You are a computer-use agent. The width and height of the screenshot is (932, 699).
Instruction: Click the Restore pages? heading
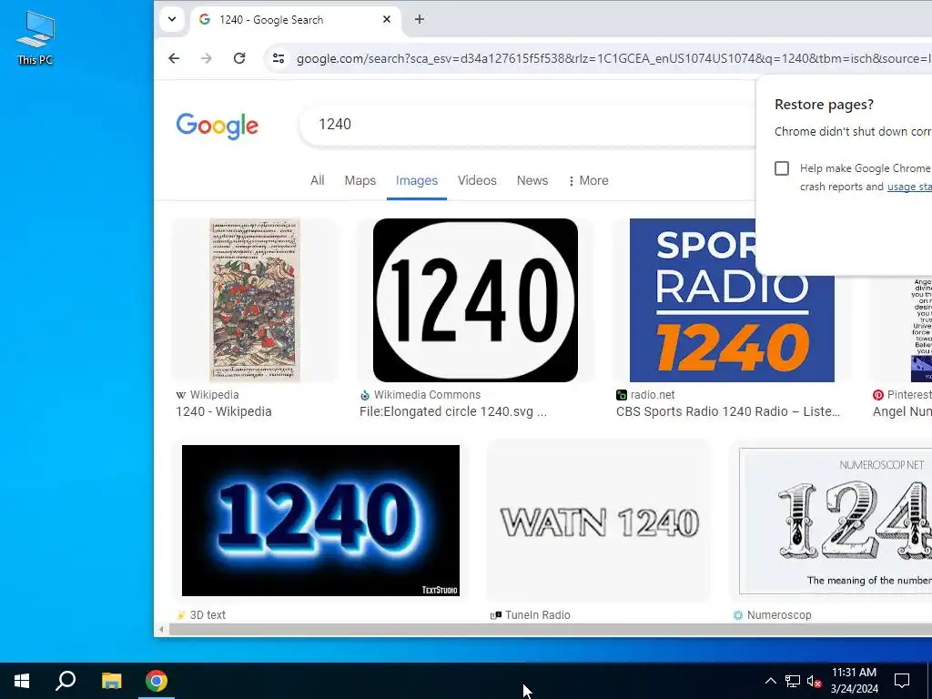coord(824,105)
